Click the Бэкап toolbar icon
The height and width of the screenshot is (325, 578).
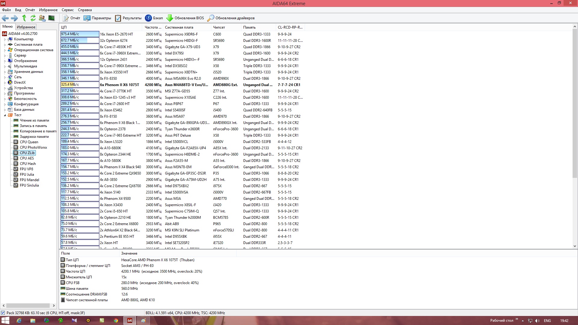148,18
